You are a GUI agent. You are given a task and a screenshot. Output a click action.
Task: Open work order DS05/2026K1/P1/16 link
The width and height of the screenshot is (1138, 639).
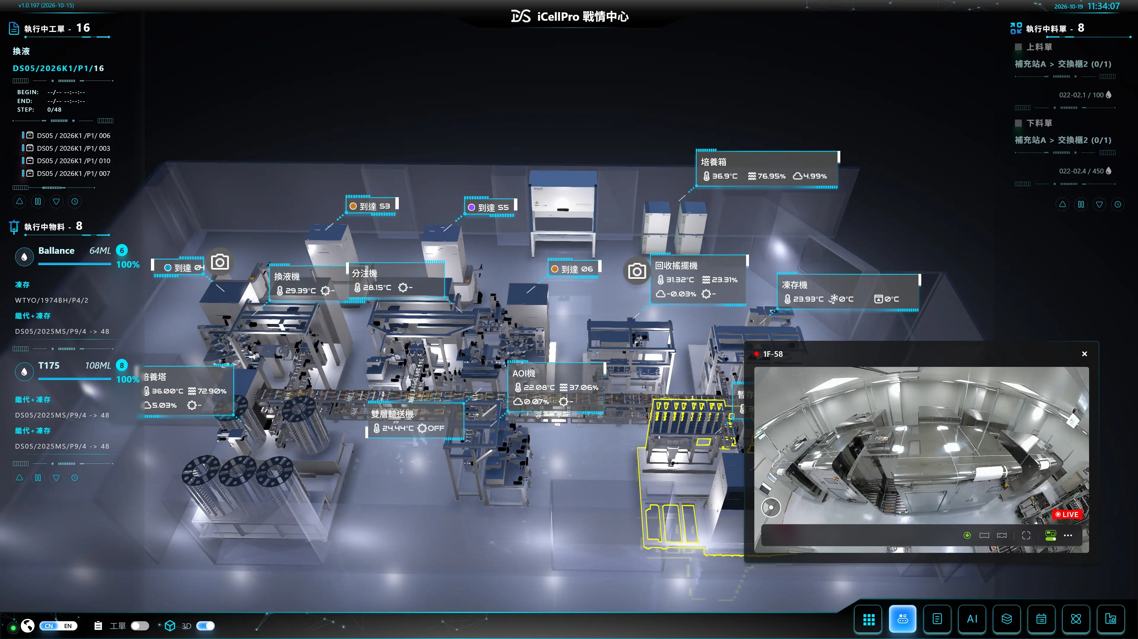tap(58, 68)
